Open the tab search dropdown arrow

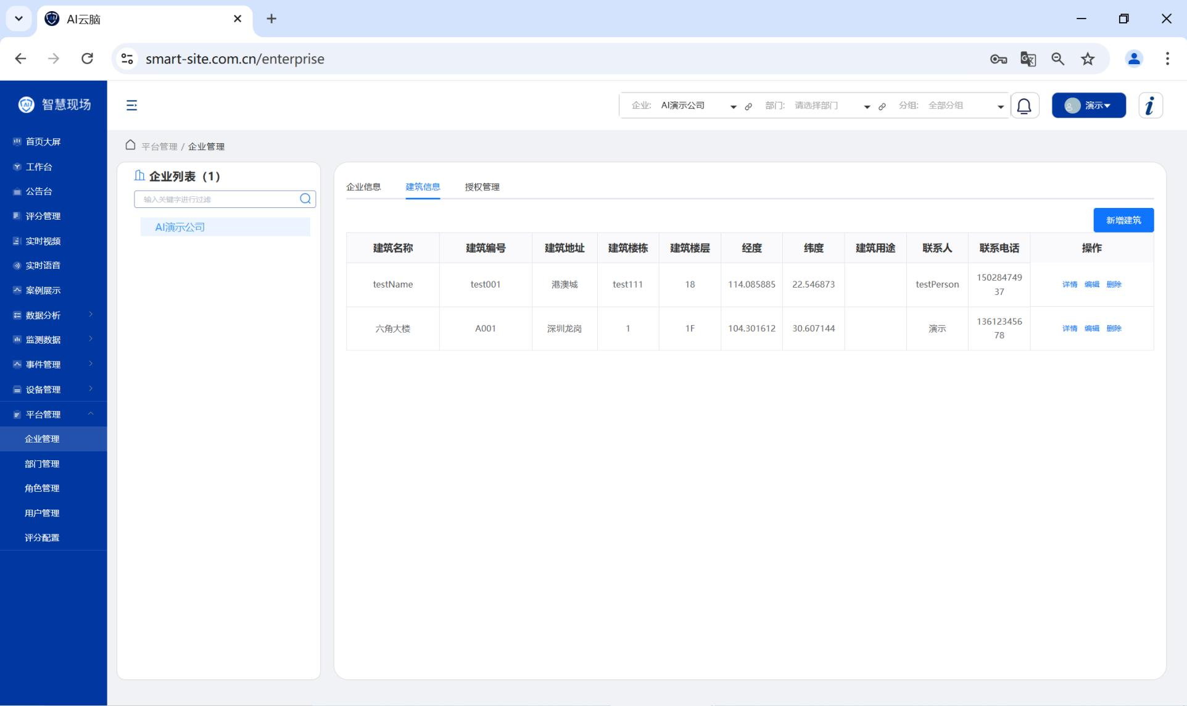tap(19, 19)
